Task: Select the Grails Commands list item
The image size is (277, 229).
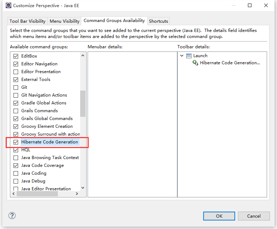Action: click(39, 111)
